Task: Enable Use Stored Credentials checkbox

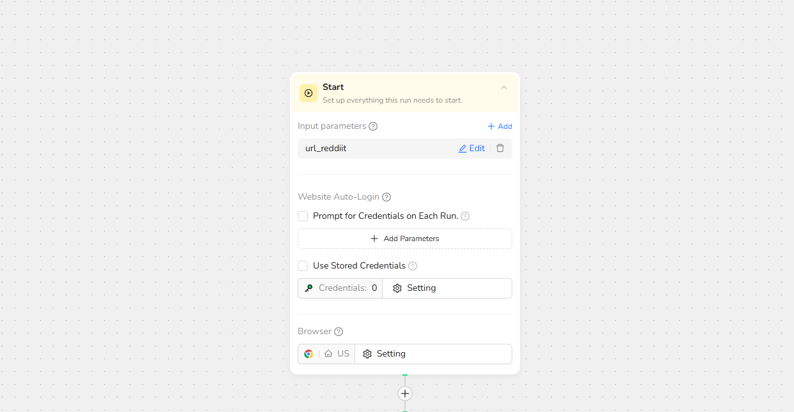Action: (x=303, y=266)
